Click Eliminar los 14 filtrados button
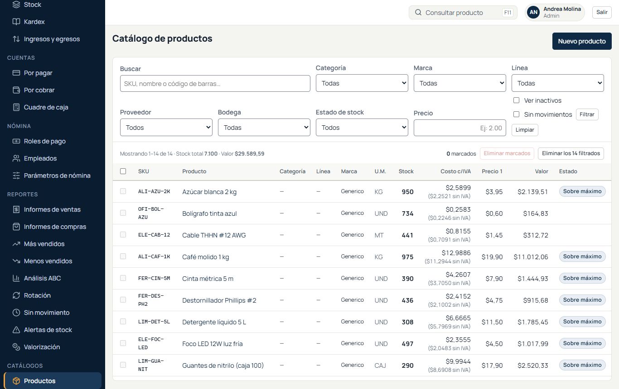 tap(571, 153)
